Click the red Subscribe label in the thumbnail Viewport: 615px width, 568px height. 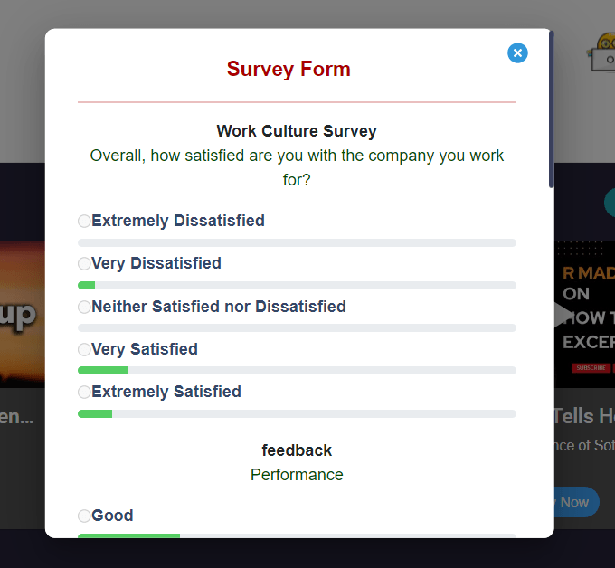tap(589, 368)
